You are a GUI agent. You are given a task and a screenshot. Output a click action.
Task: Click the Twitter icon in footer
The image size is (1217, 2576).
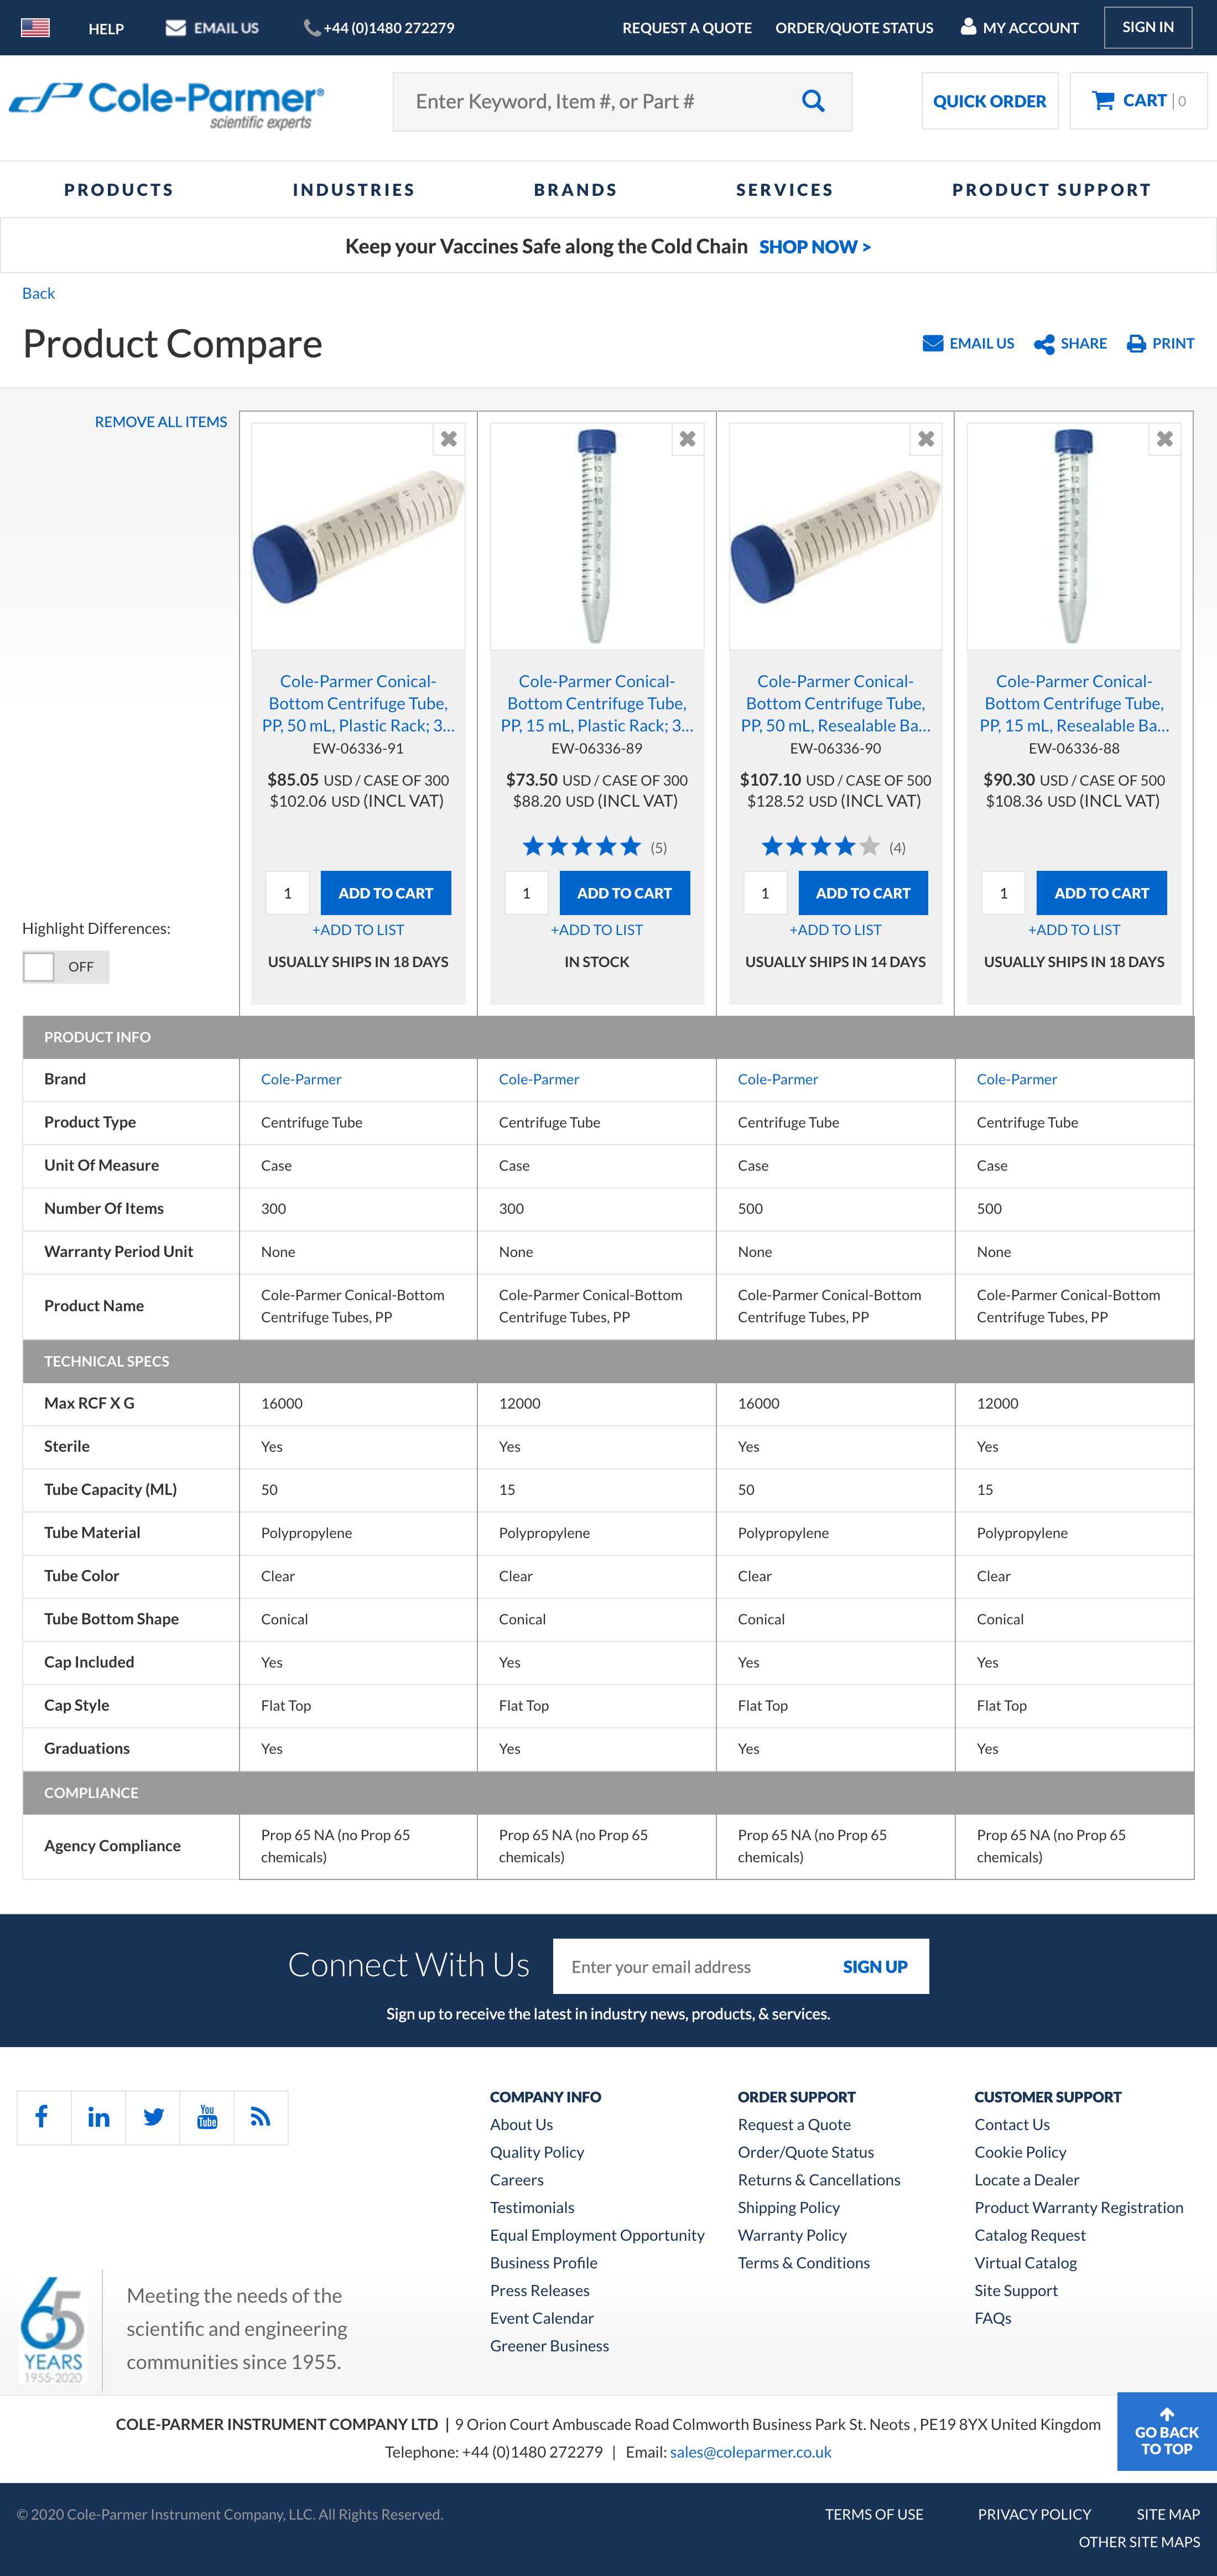pyautogui.click(x=152, y=2117)
